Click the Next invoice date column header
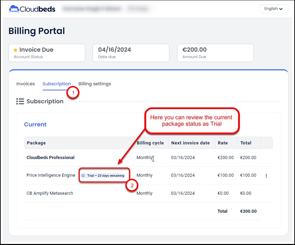The image size is (295, 245). [x=190, y=143]
